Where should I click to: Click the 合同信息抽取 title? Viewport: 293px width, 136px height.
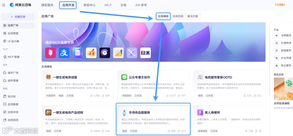[282, 104]
